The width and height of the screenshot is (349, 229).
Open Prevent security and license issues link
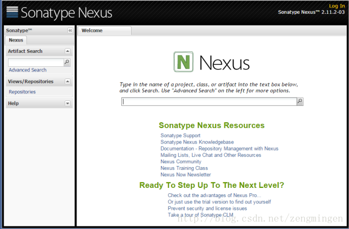[x=207, y=208]
